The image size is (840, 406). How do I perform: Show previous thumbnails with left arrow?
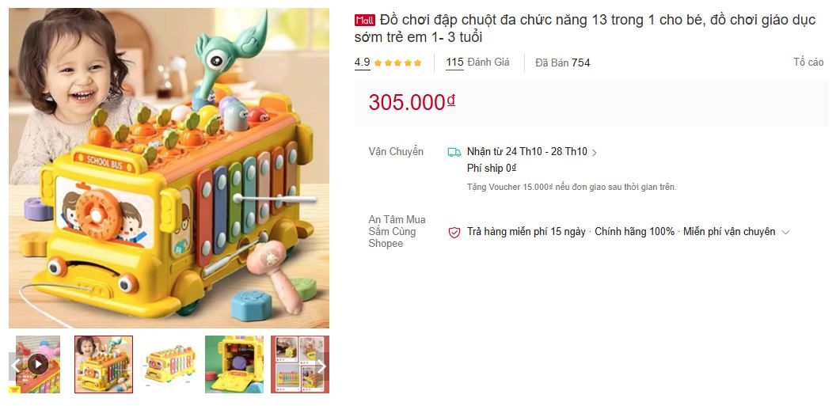[16, 366]
